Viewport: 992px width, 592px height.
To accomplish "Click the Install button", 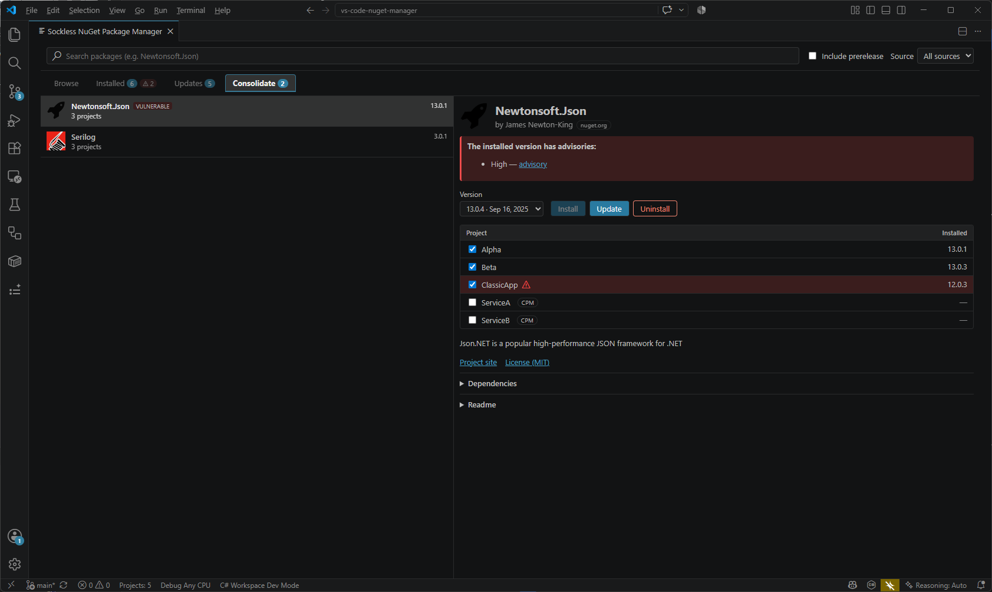I will pyautogui.click(x=568, y=209).
